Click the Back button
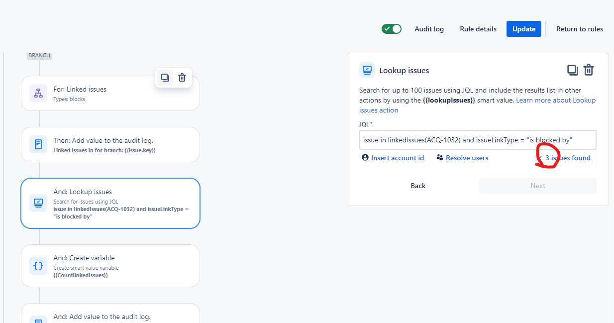This screenshot has height=323, width=614. click(418, 186)
